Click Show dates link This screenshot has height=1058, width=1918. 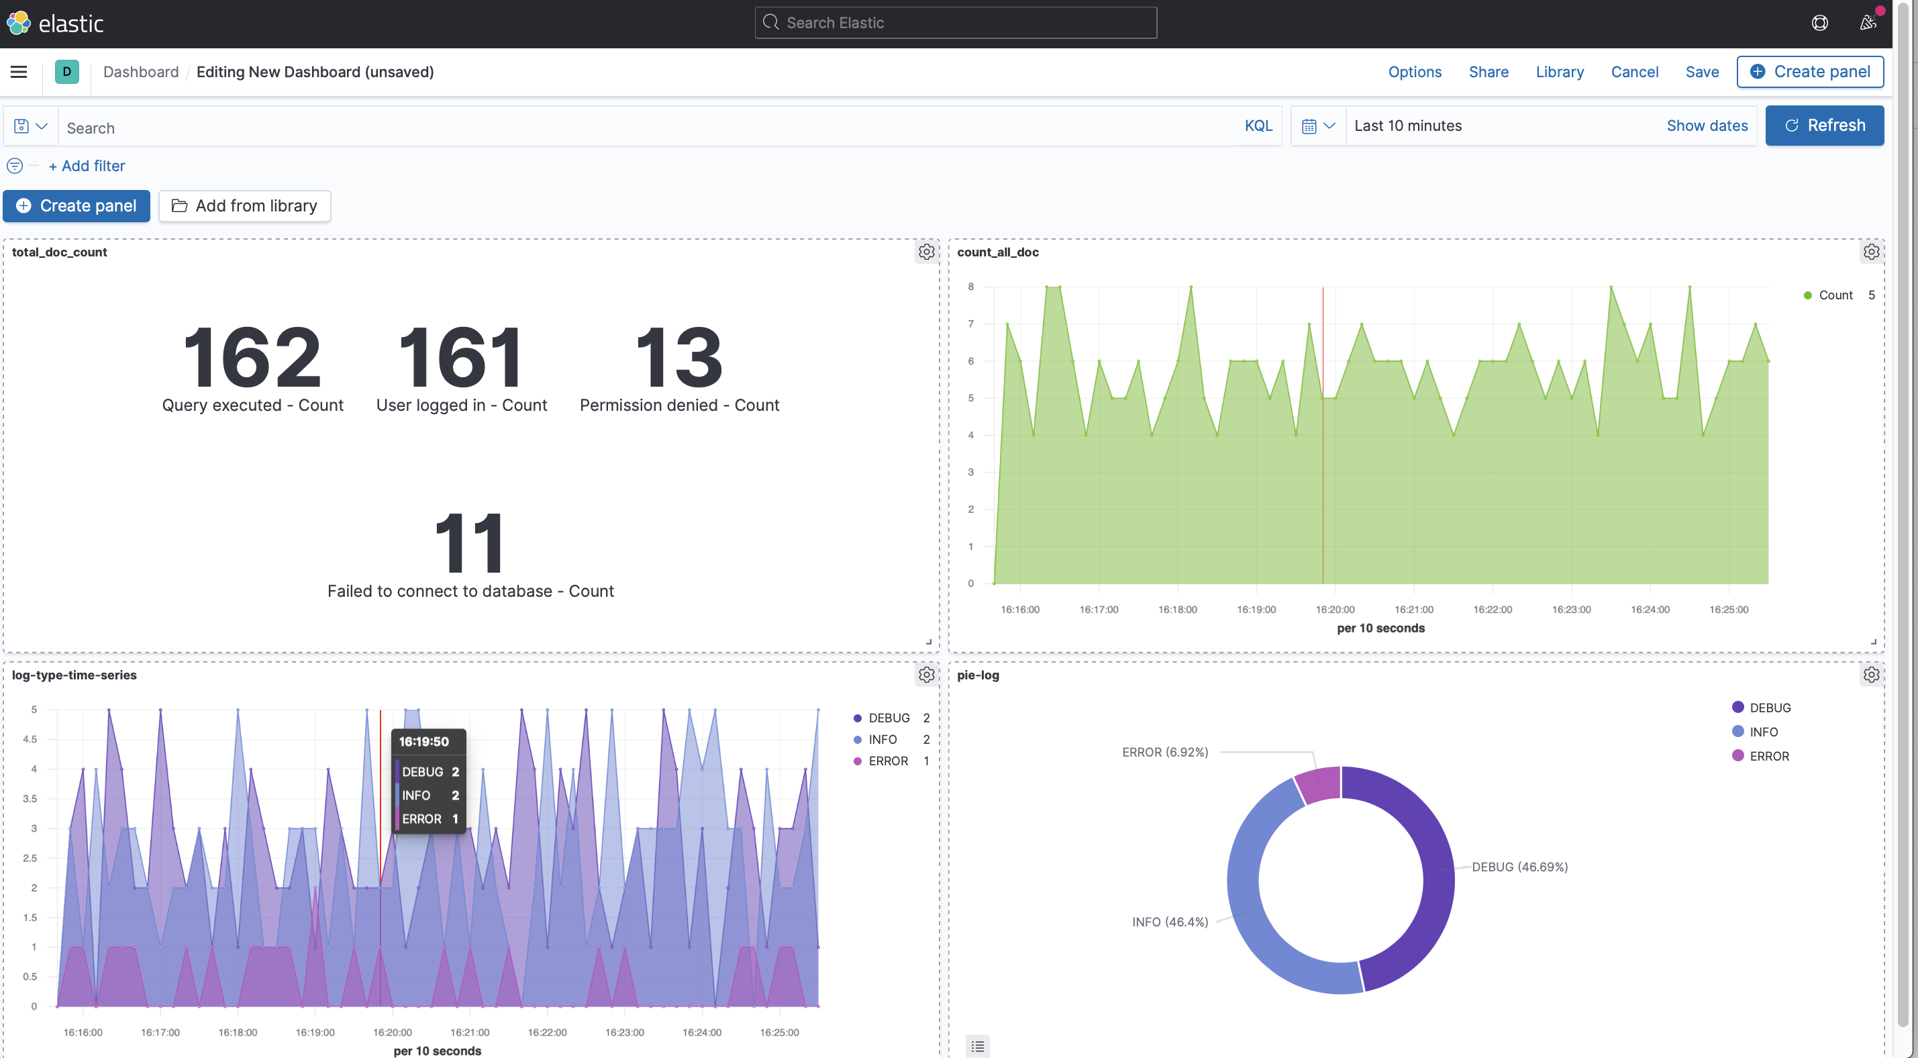[x=1707, y=126]
